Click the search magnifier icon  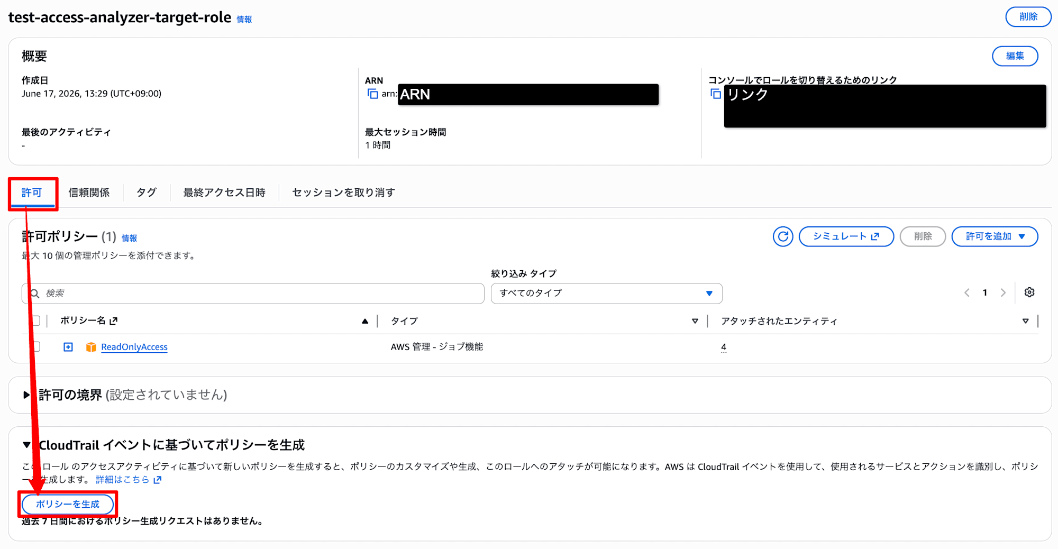(35, 294)
